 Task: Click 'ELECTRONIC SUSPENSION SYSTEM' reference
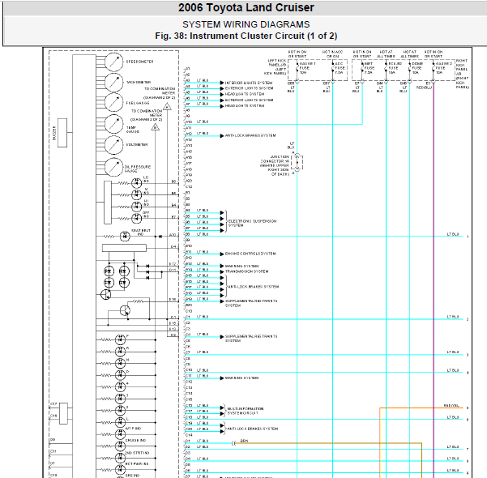252,224
